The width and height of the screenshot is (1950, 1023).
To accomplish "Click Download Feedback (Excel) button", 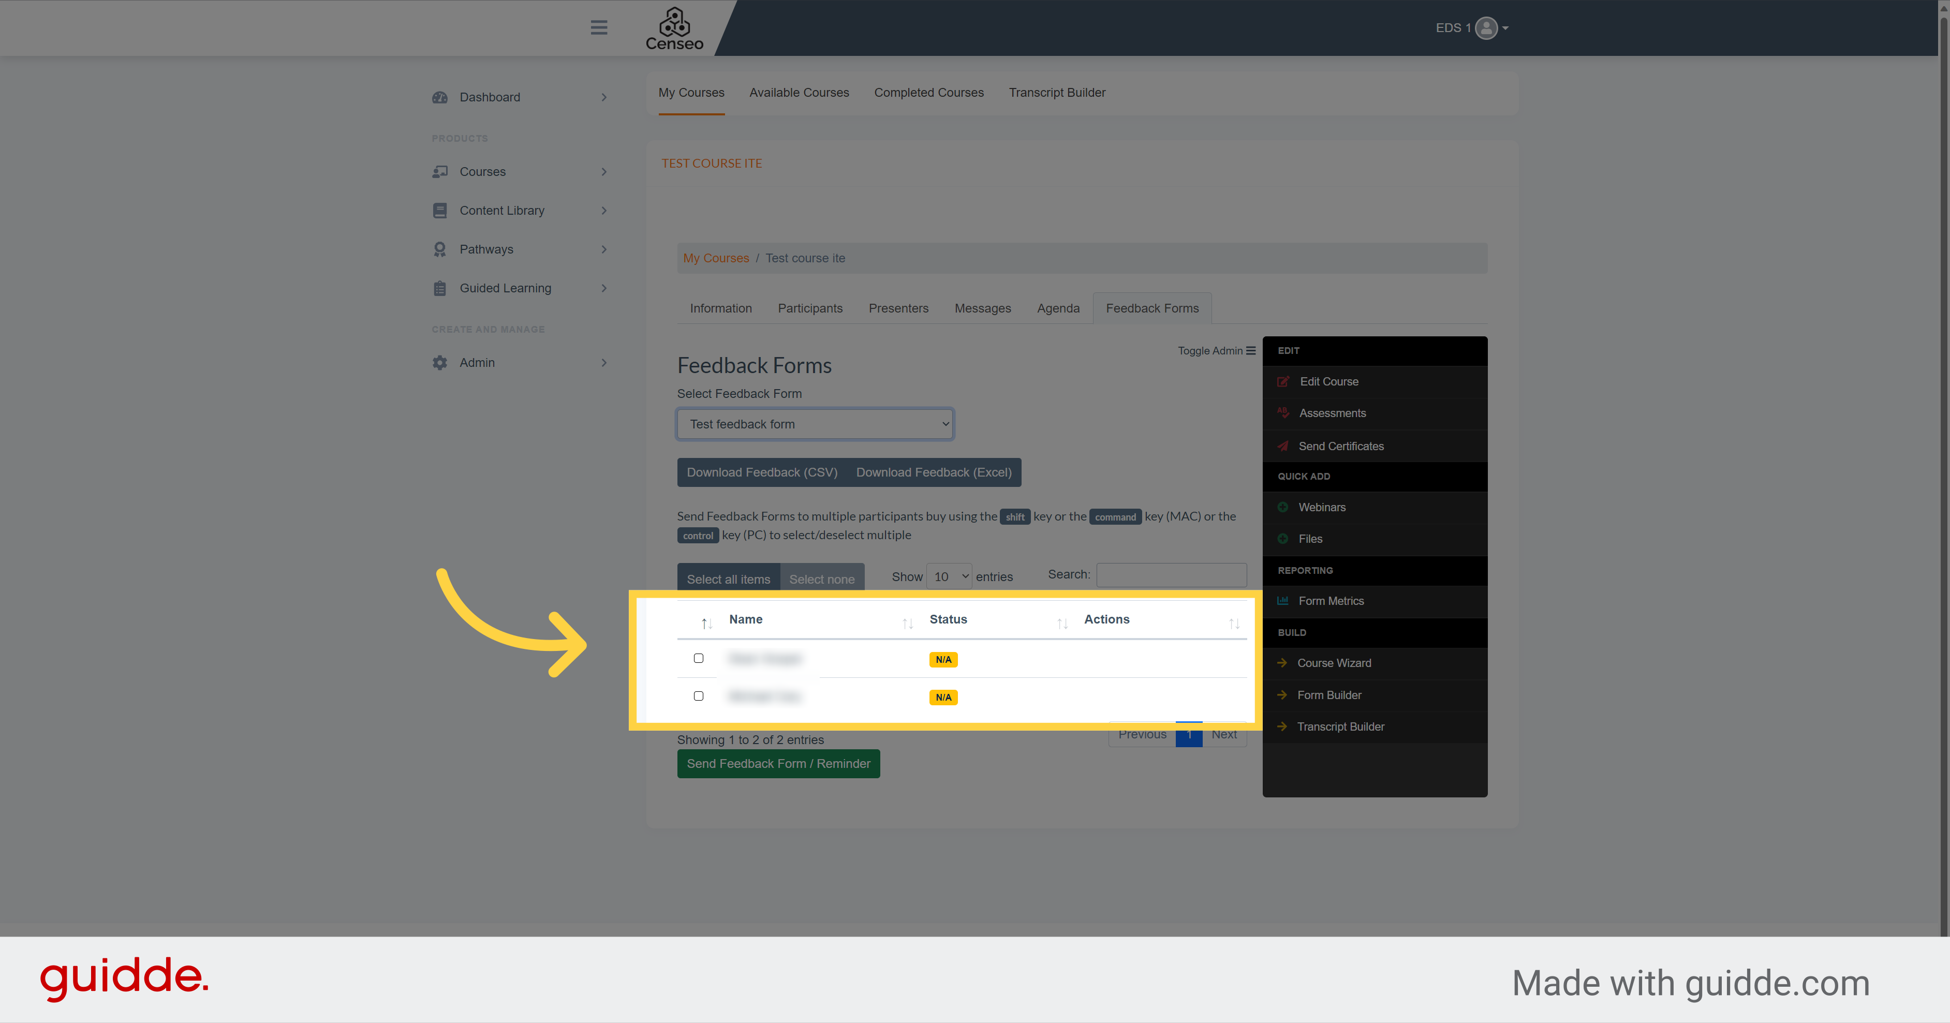I will (934, 472).
